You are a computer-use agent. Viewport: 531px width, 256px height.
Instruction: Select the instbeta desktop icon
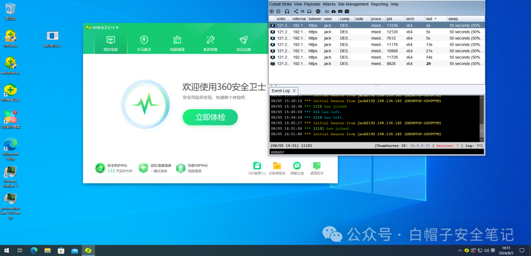(x=10, y=39)
